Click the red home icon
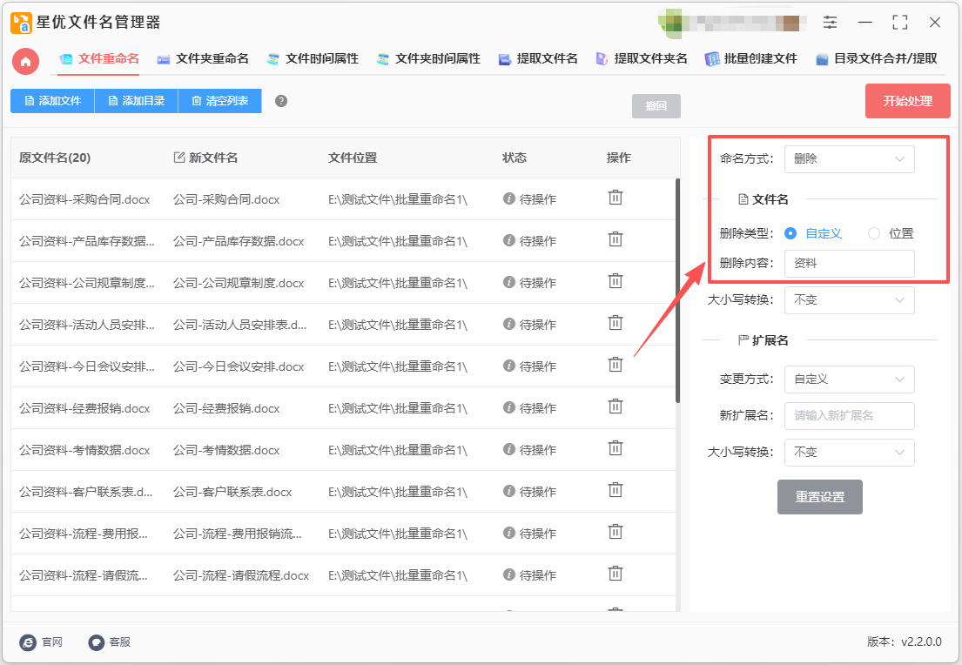The height and width of the screenshot is (665, 962). tap(25, 61)
